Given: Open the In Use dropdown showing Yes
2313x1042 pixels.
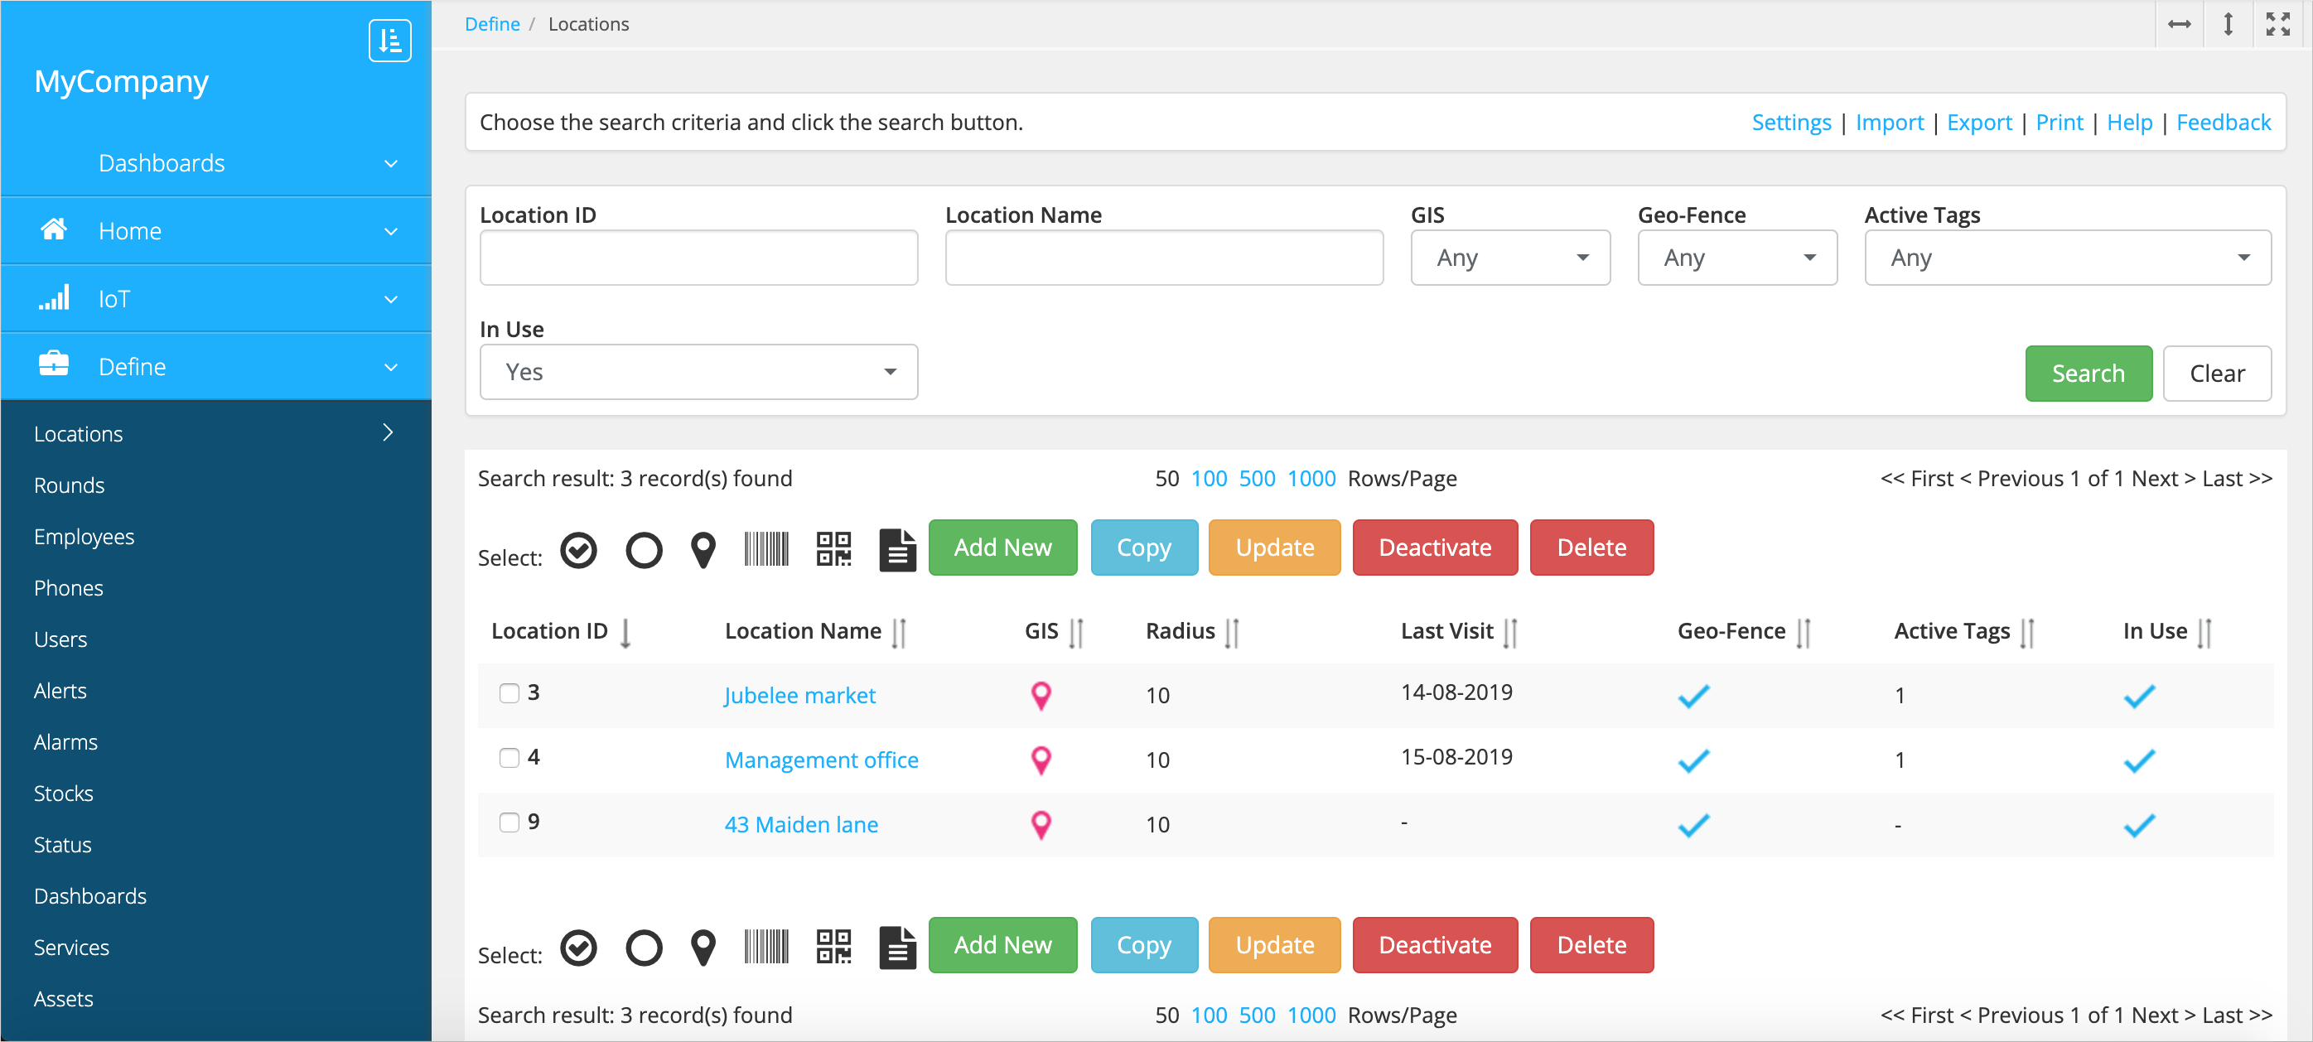Looking at the screenshot, I should 698,372.
